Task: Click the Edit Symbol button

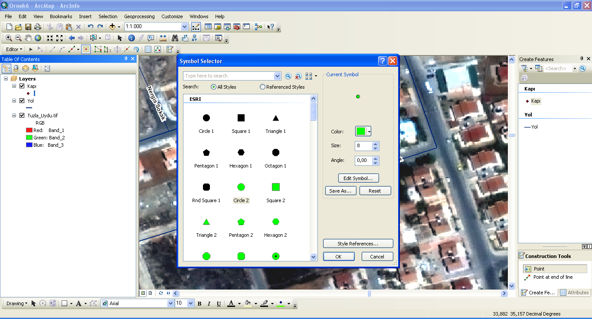Action: [358, 178]
